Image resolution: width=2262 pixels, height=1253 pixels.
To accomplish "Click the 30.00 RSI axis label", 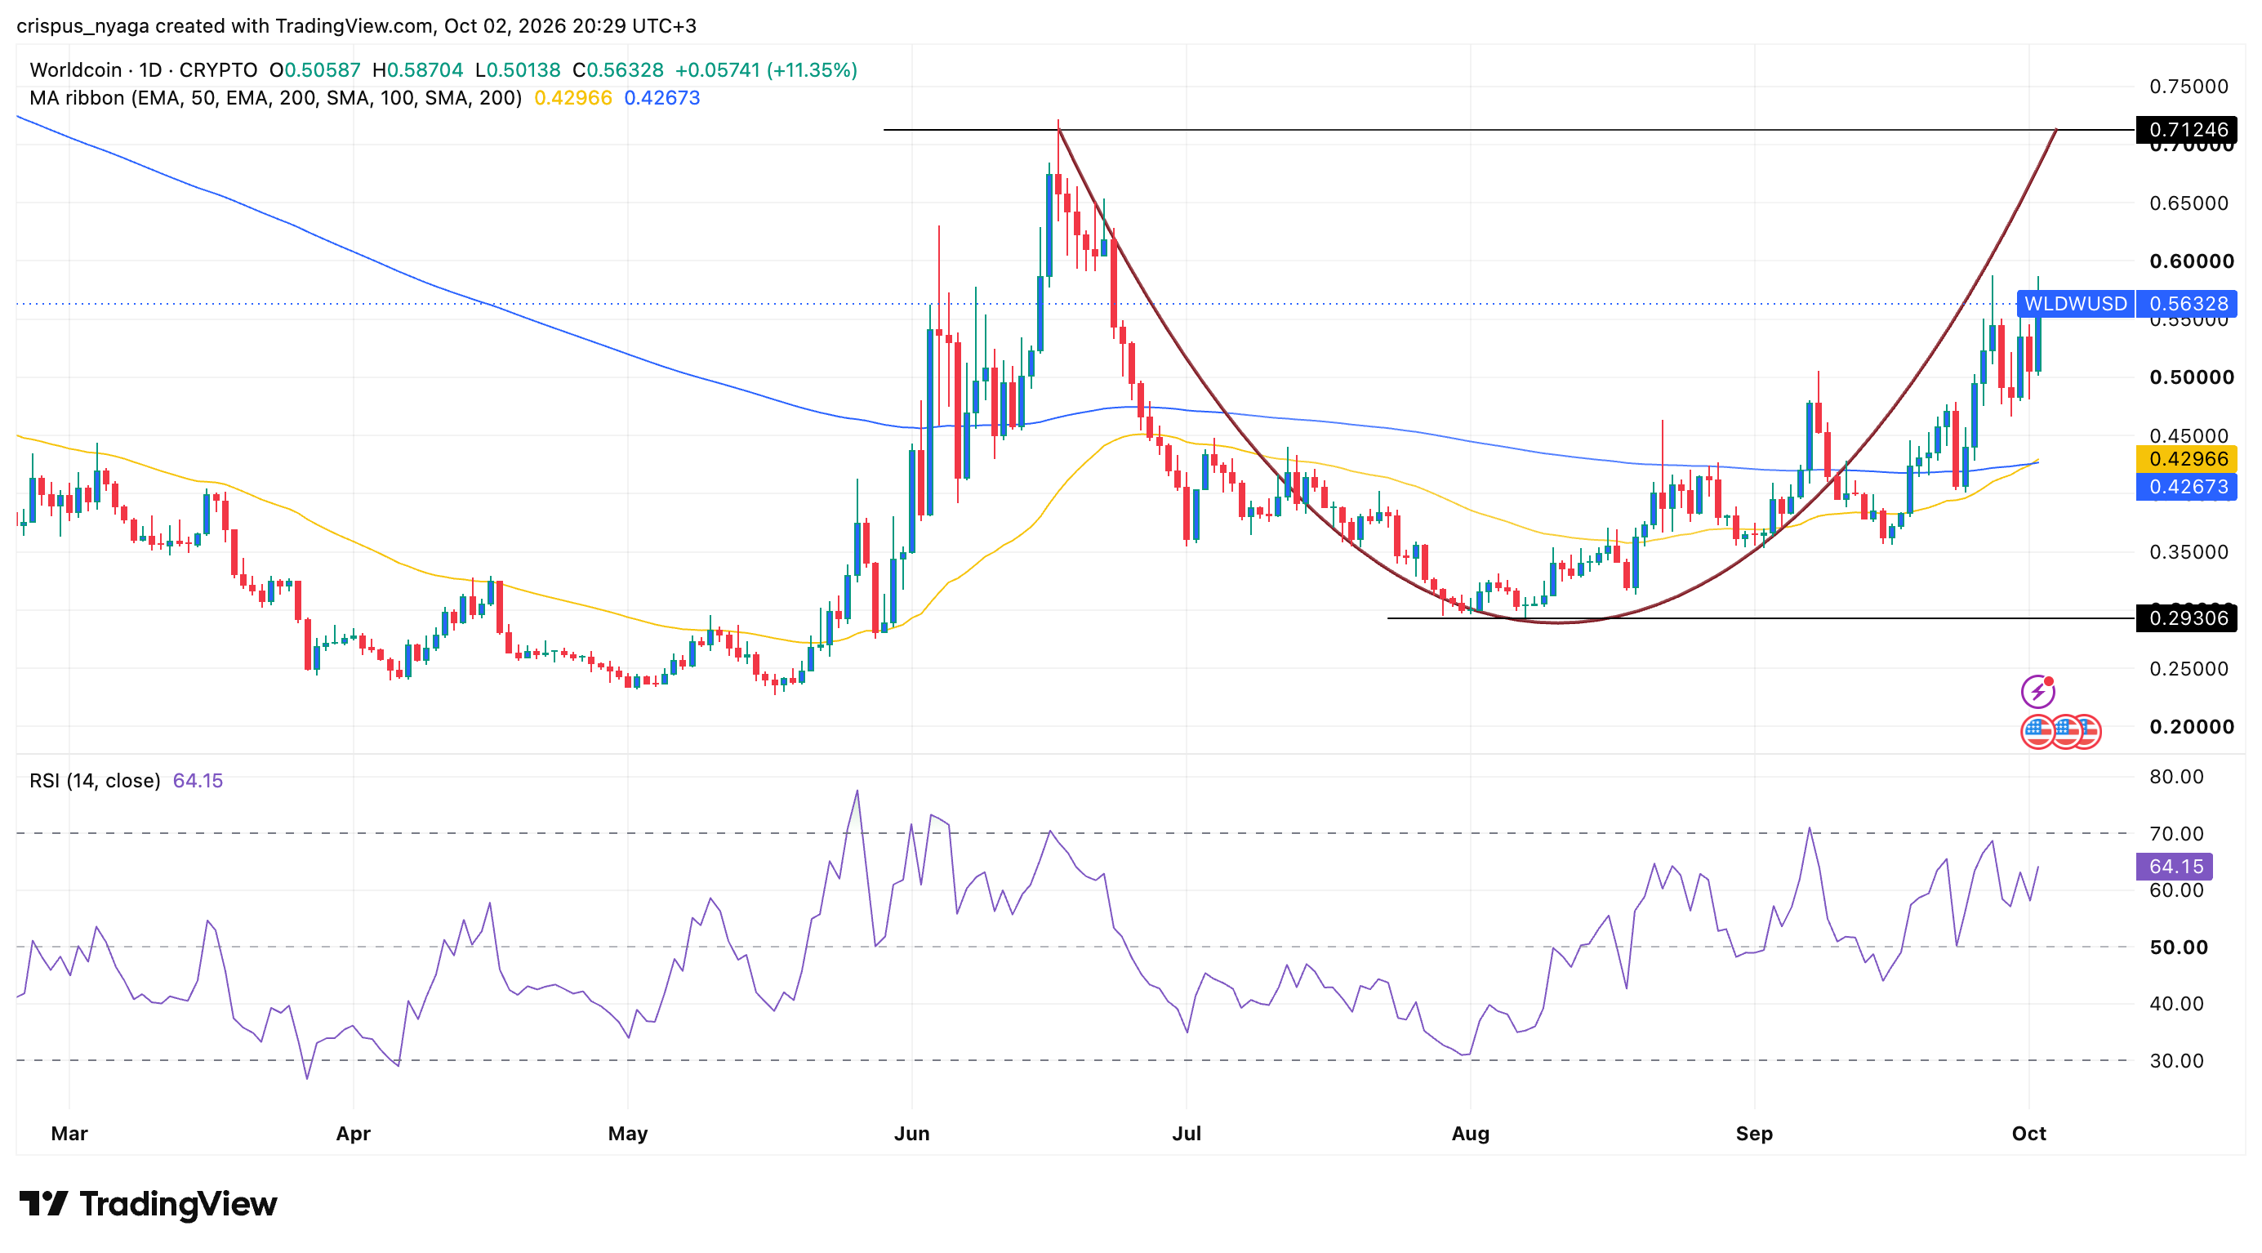I will point(2177,1061).
